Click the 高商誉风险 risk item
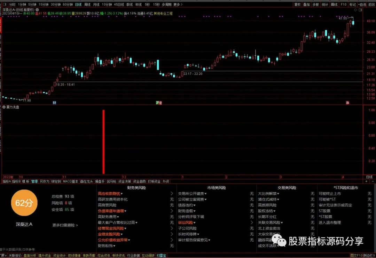 (x=107, y=205)
